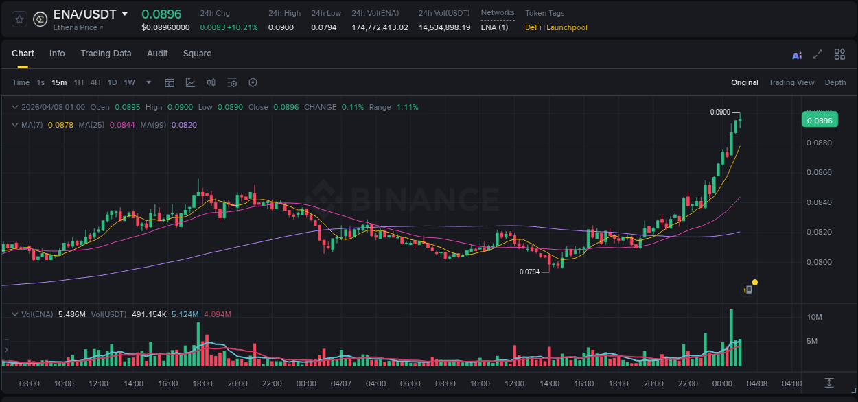Viewport: 858px width, 402px height.
Task: Select the 15m interval option
Action: pyautogui.click(x=59, y=82)
